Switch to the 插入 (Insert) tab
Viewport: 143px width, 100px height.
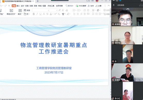tap(18, 6)
